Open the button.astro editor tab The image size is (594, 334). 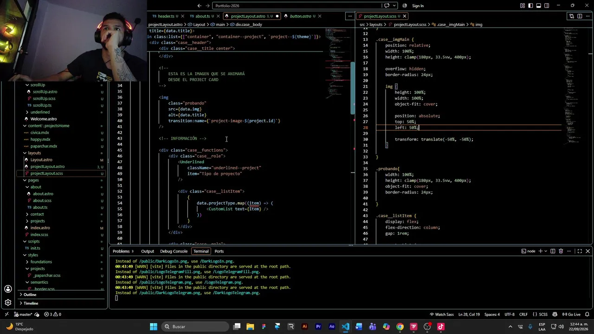pos(300,16)
